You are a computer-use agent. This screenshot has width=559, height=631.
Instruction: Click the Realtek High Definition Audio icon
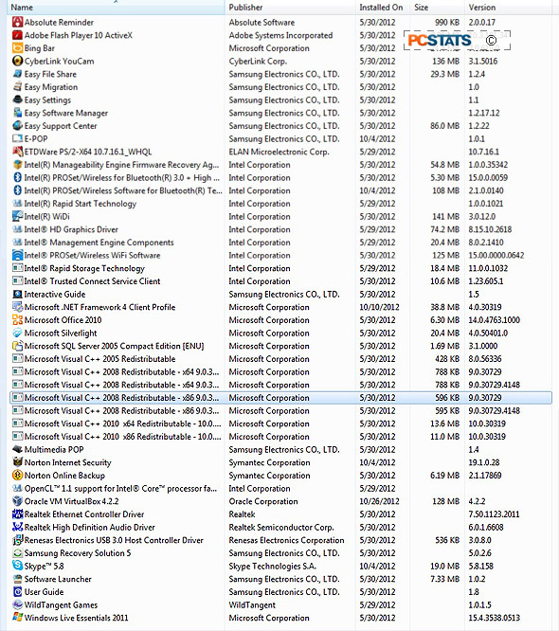(17, 527)
